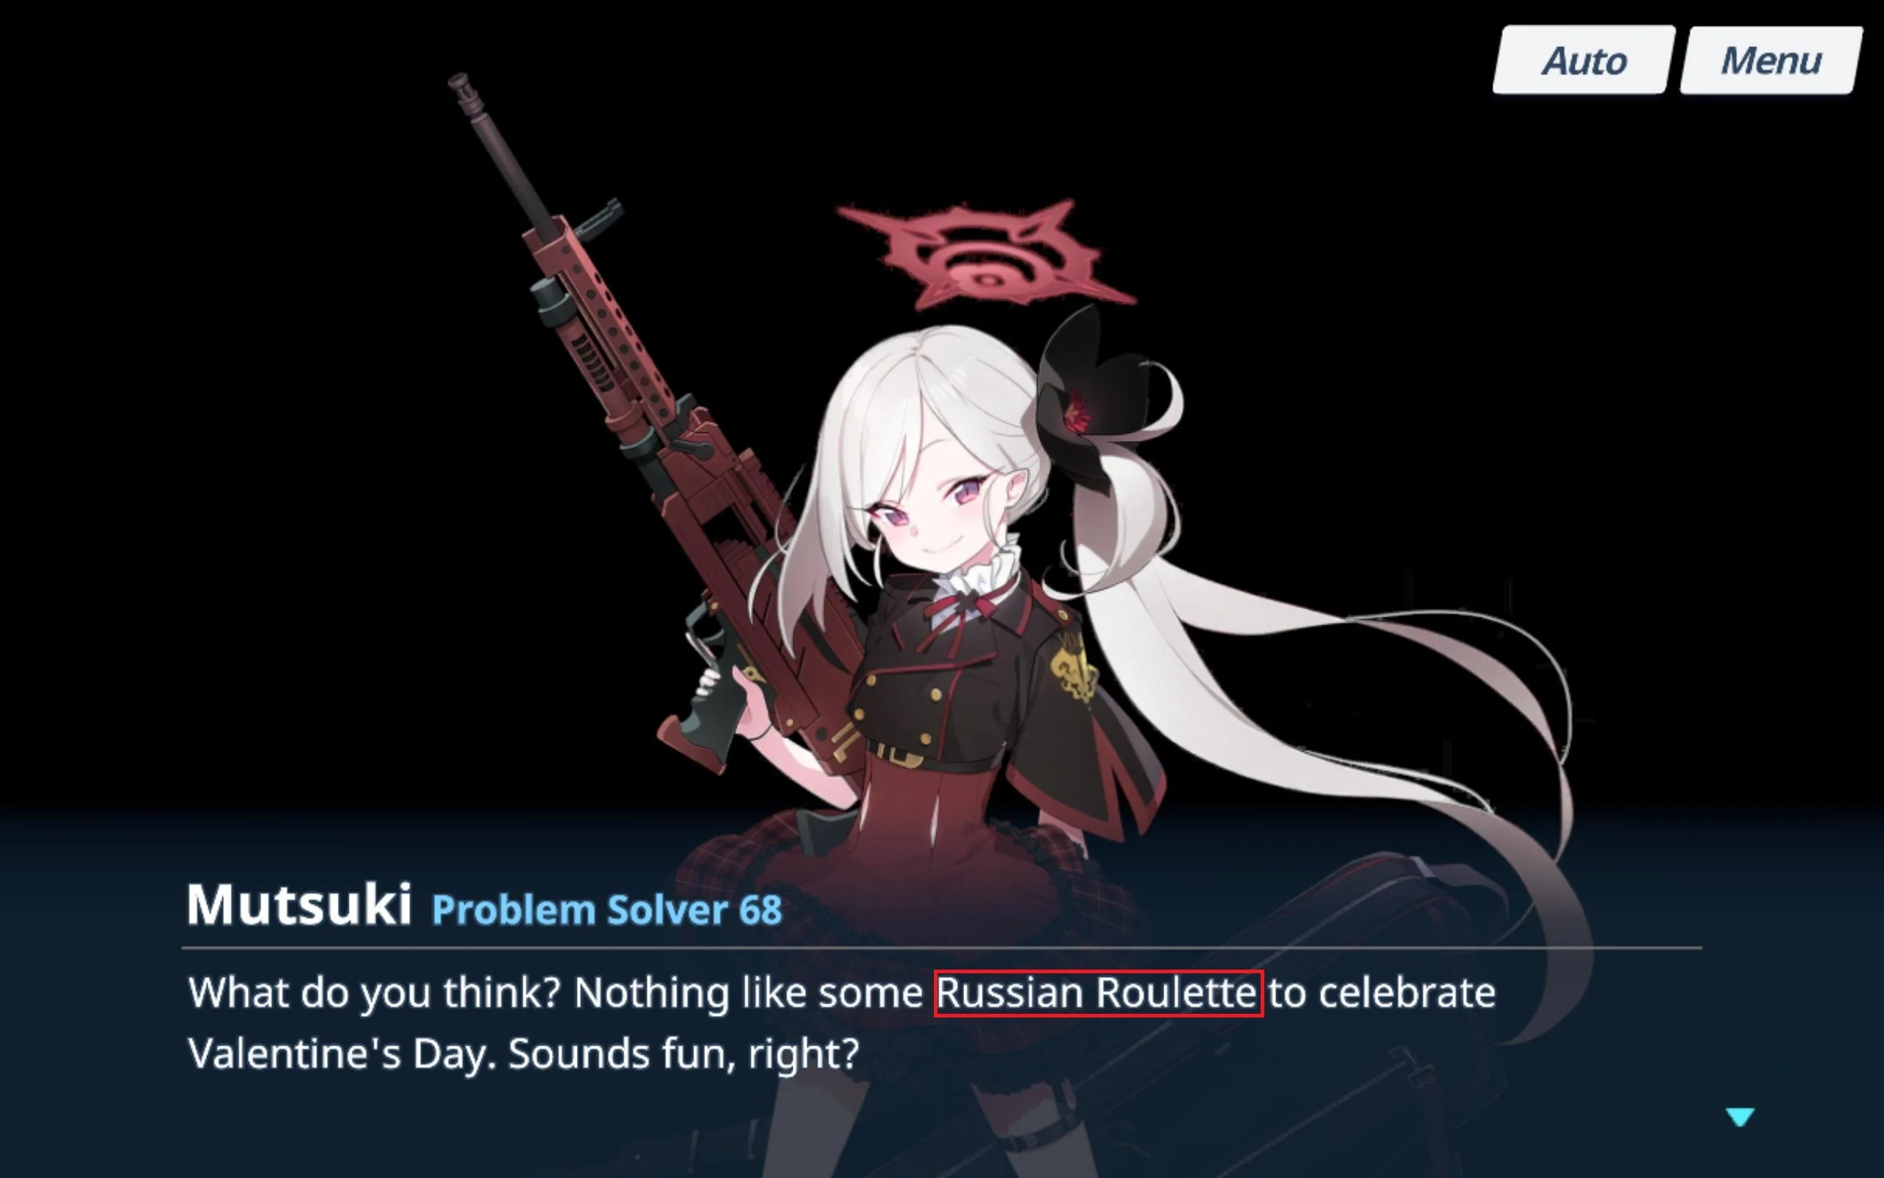This screenshot has width=1884, height=1178.
Task: Click the "What do you think?" dialogue text
Action: 375,993
